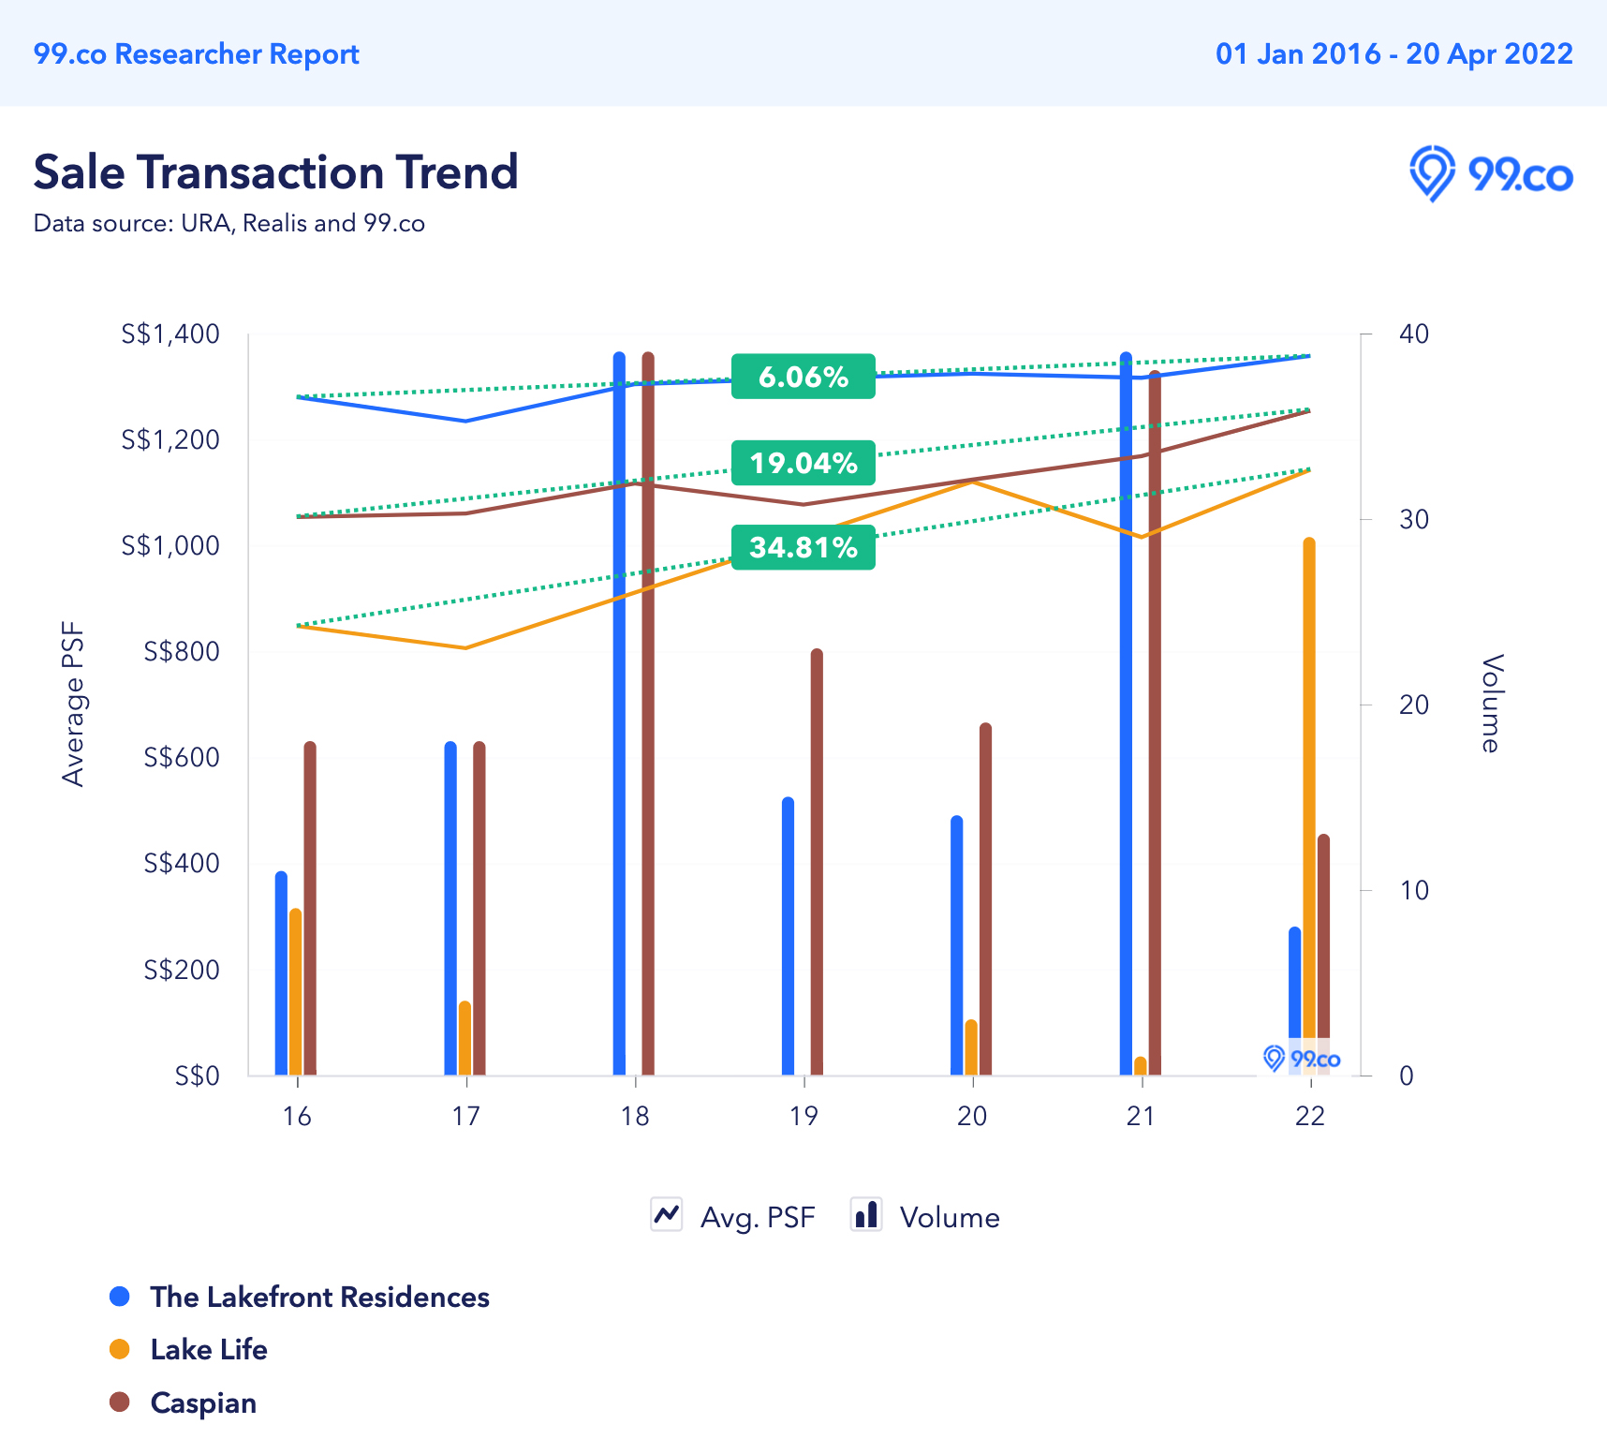Click the 6.06% growth badge
This screenshot has height=1454, width=1607.
tap(803, 377)
